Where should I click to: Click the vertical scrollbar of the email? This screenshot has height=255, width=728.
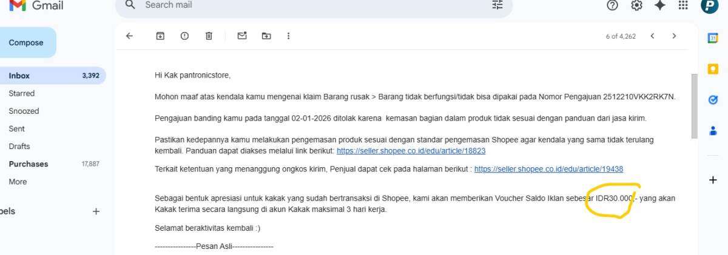(x=694, y=106)
